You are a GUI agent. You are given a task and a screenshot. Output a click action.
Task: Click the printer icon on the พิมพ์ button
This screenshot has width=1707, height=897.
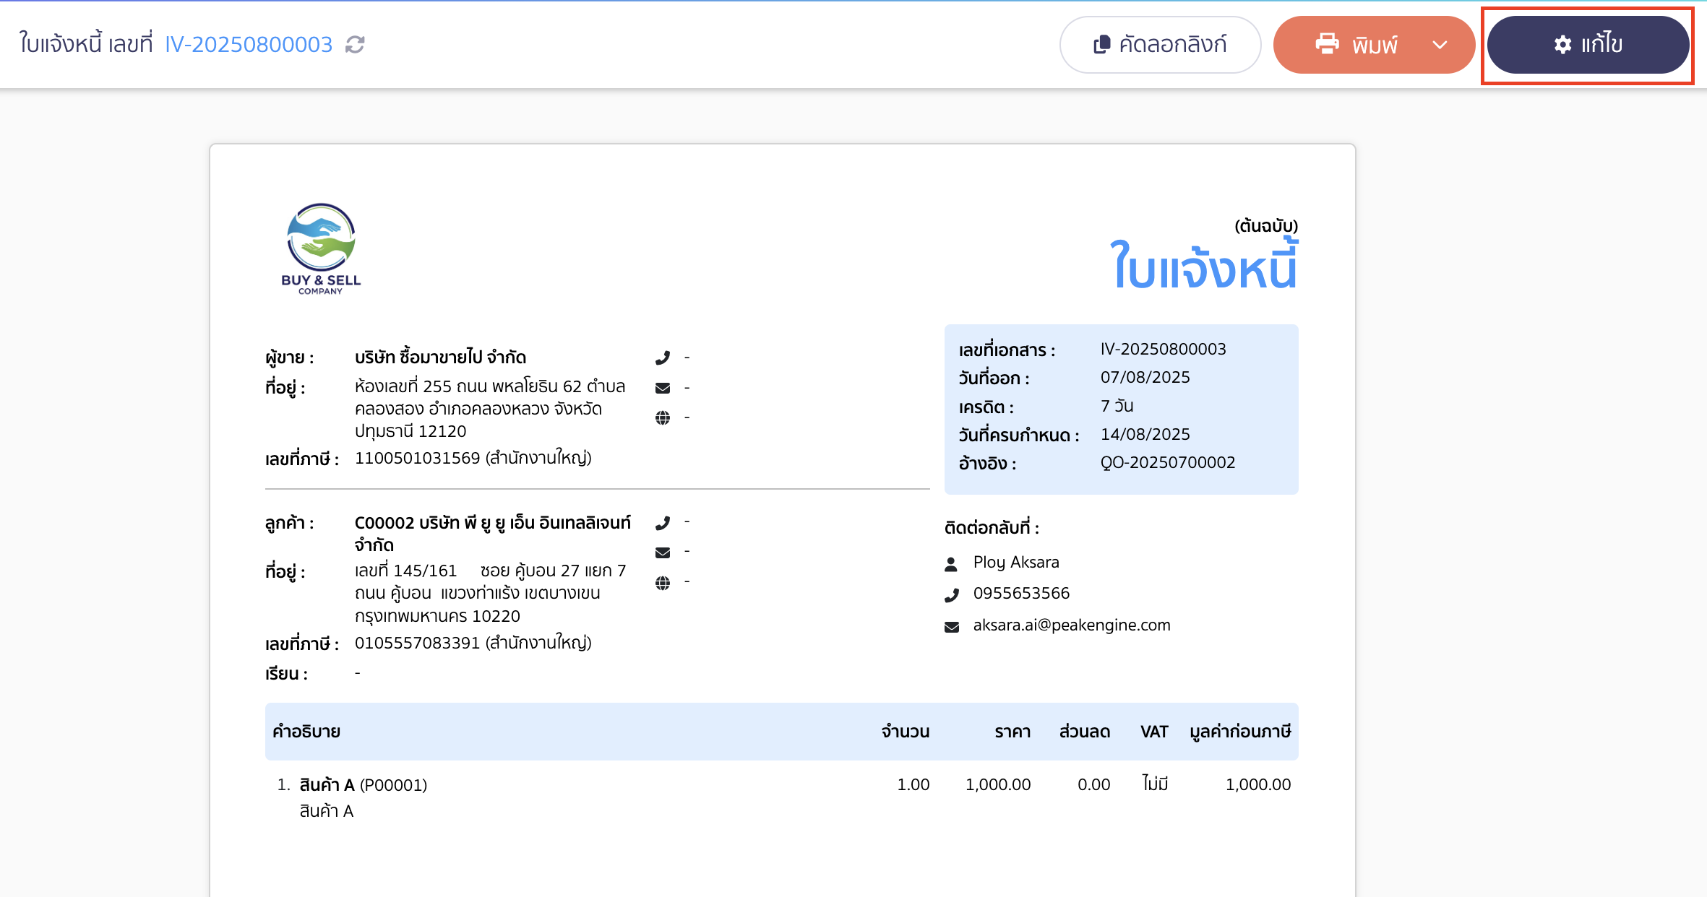[1327, 44]
